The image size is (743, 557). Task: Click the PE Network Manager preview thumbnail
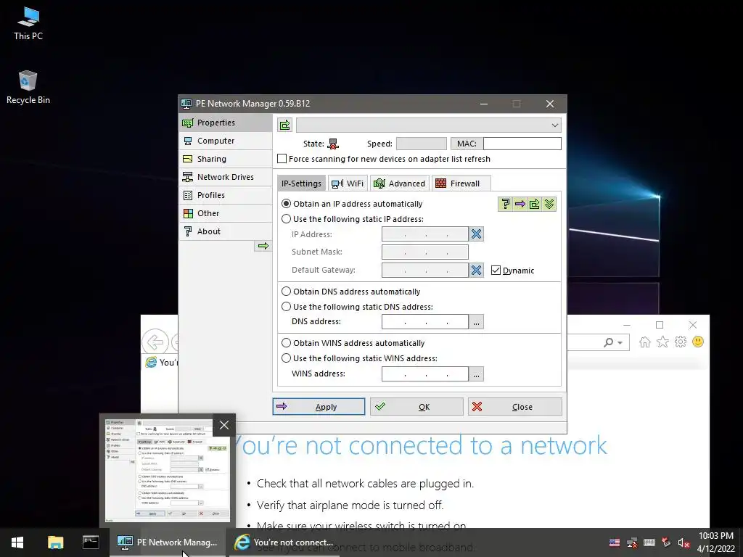pyautogui.click(x=167, y=470)
